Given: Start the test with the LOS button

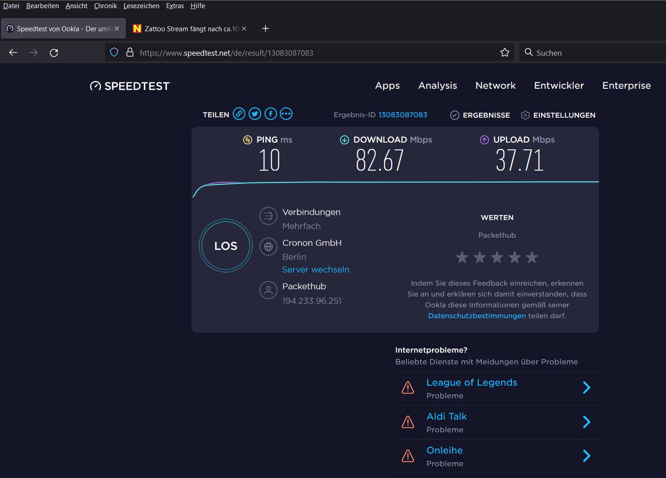Looking at the screenshot, I should click(x=225, y=246).
